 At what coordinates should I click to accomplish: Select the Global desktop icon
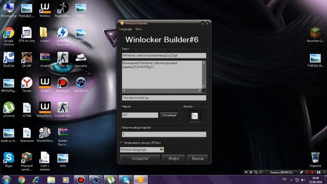point(45,85)
